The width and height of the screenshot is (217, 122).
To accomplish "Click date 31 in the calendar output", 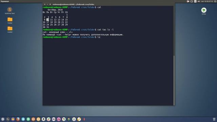I will coord(47,27).
